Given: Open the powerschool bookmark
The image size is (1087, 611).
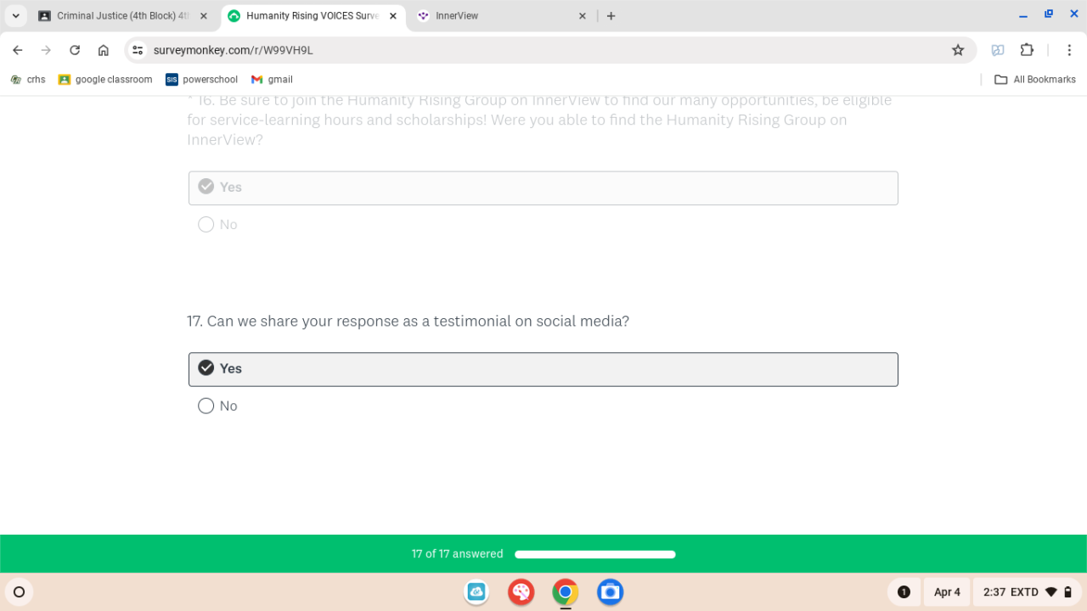Looking at the screenshot, I should tap(202, 80).
